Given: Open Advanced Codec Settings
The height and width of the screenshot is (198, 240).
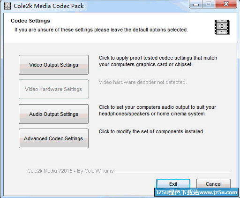Looking at the screenshot, I should [53, 138].
